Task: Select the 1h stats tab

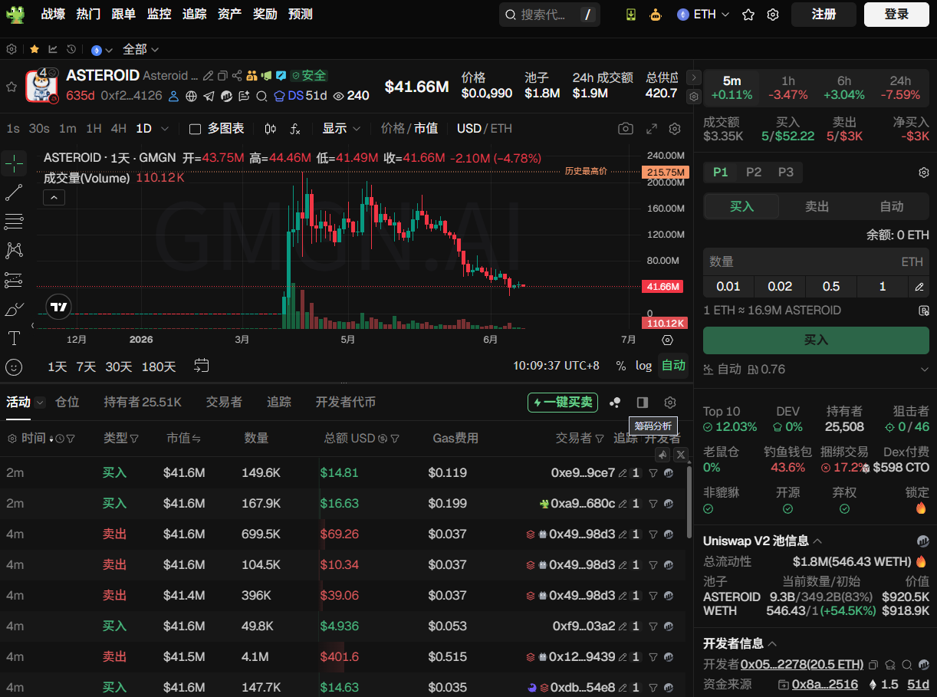Action: 788,87
